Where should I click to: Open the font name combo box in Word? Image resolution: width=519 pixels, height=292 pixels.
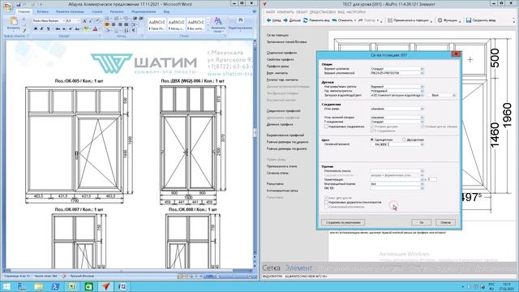(x=49, y=21)
